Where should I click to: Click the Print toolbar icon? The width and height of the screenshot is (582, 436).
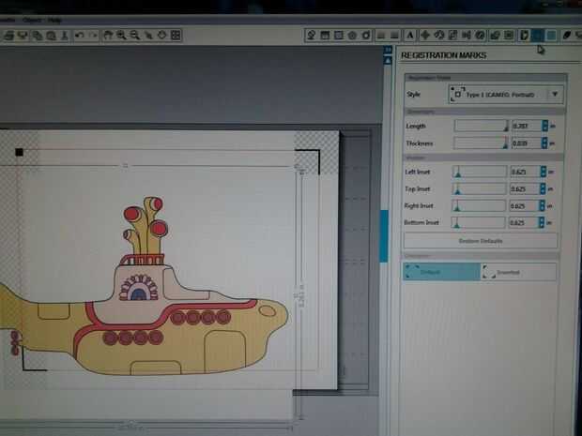[8, 36]
